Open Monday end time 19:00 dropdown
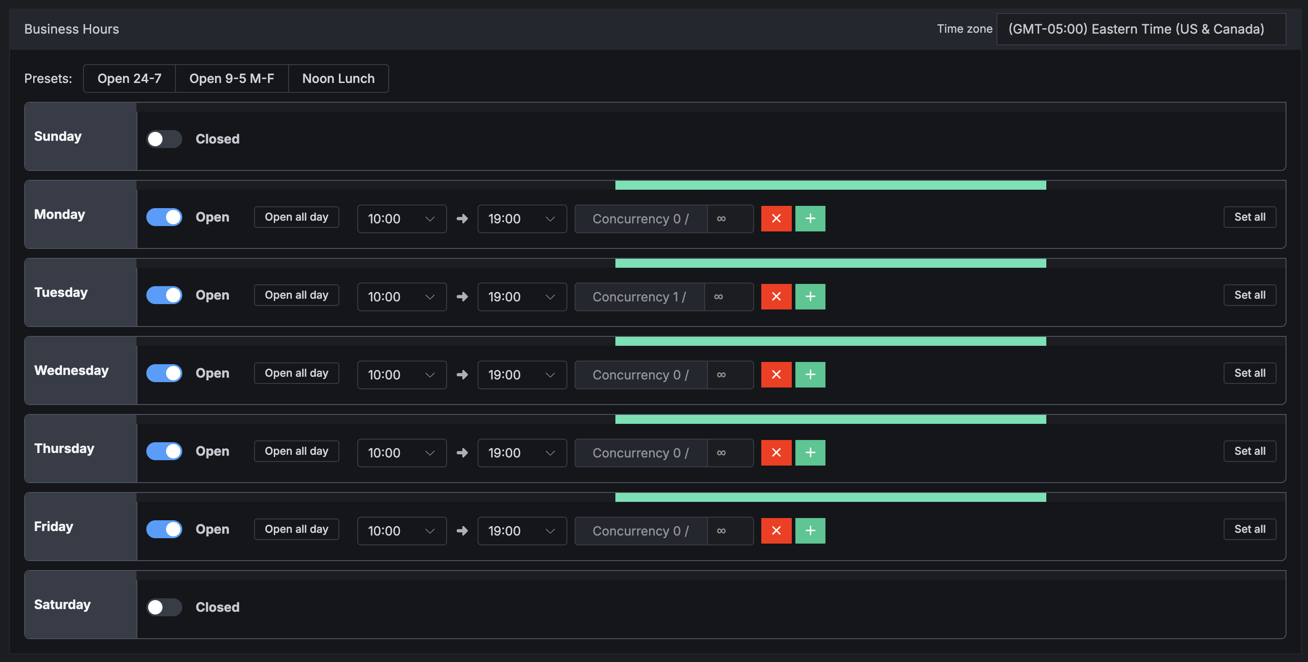 coord(522,218)
